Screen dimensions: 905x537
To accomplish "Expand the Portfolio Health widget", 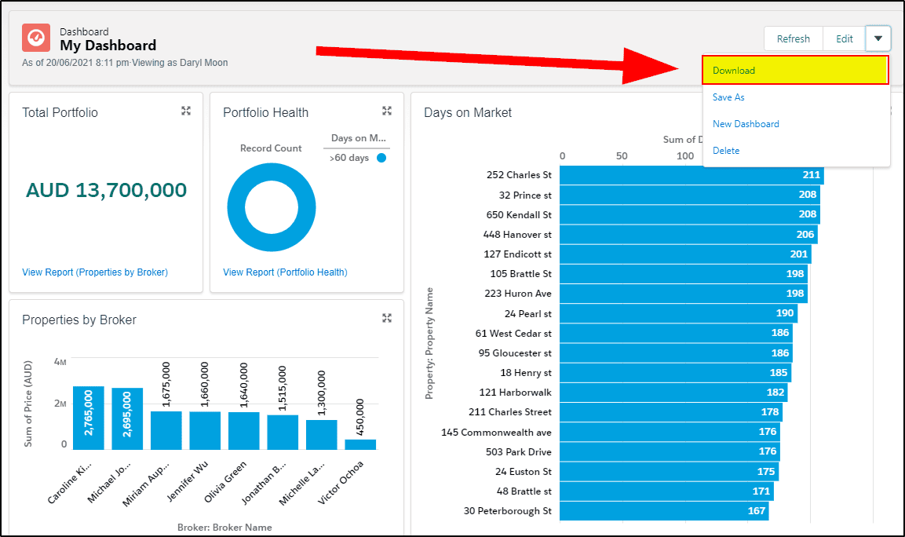I will pyautogui.click(x=387, y=111).
